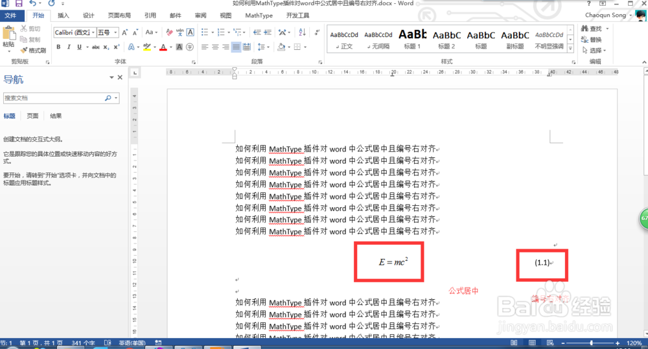Click the Cut (剪切) scissors icon
This screenshot has width=648, height=349.
(24, 28)
